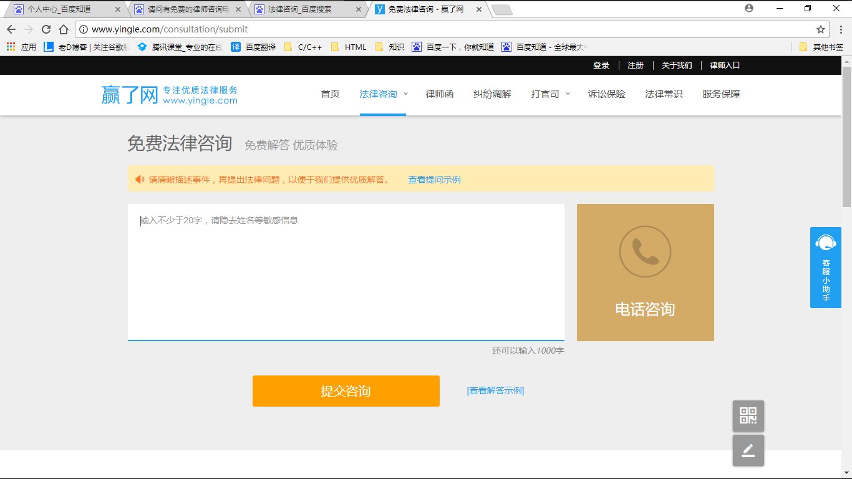Click the phone icon in 电话咨询 panel
The width and height of the screenshot is (852, 479).
pos(645,251)
